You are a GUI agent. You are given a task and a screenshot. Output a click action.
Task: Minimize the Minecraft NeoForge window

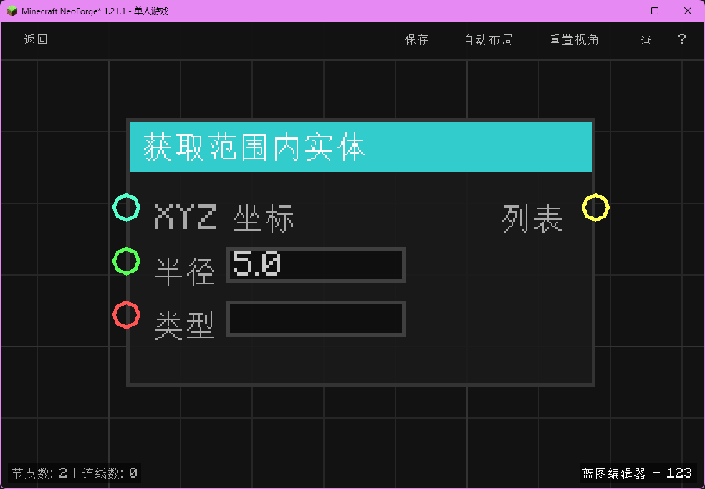pos(622,11)
